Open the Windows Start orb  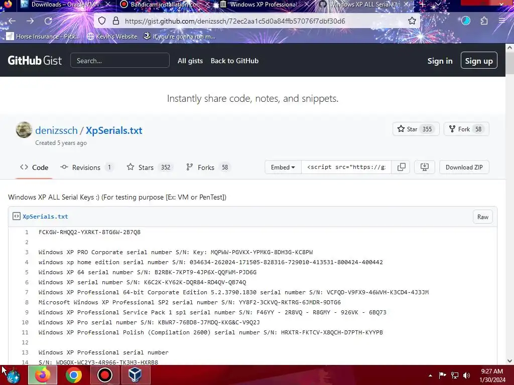13,375
